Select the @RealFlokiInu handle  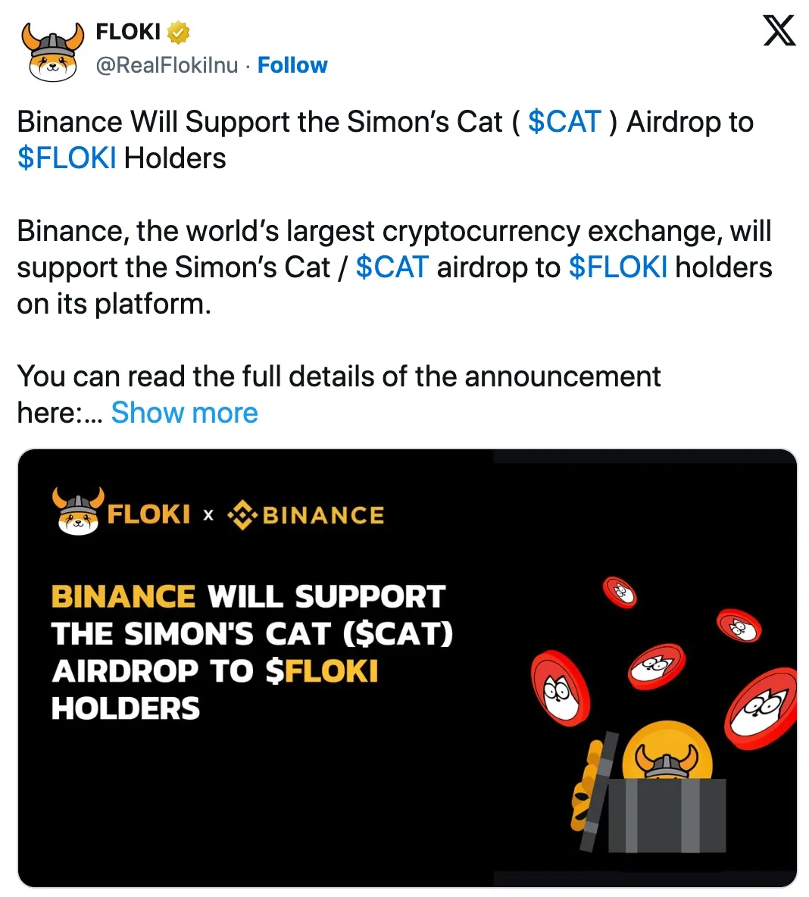(x=167, y=65)
